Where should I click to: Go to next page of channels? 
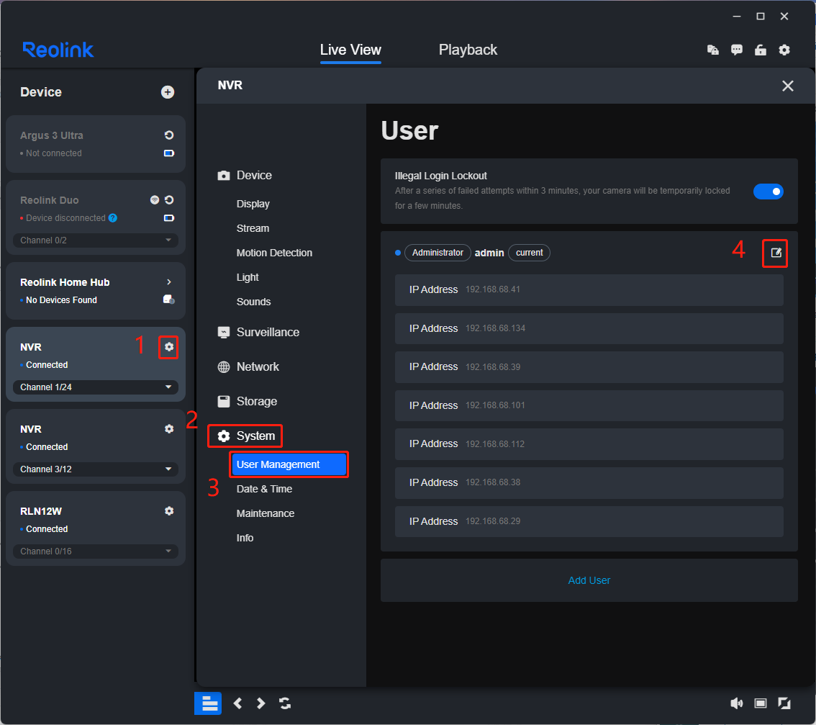click(x=260, y=703)
